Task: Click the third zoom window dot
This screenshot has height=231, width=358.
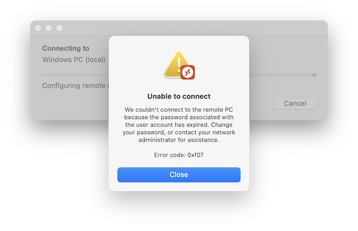Action: click(59, 28)
